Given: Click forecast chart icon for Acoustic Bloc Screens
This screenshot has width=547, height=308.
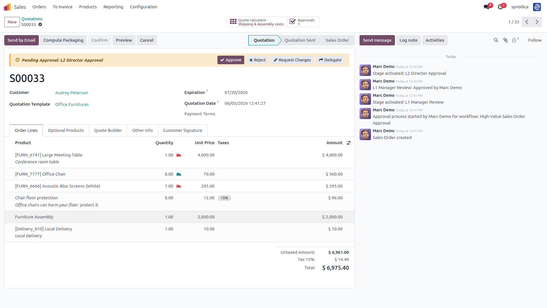Looking at the screenshot, I should click(x=179, y=186).
